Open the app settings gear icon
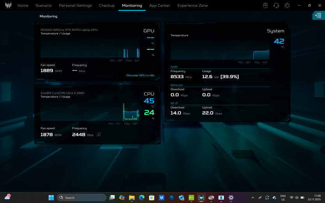 pos(287,5)
